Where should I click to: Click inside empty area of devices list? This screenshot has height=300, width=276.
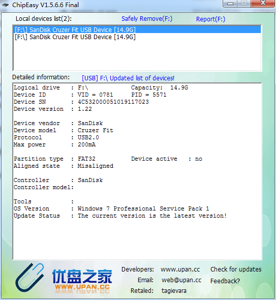pos(137,55)
